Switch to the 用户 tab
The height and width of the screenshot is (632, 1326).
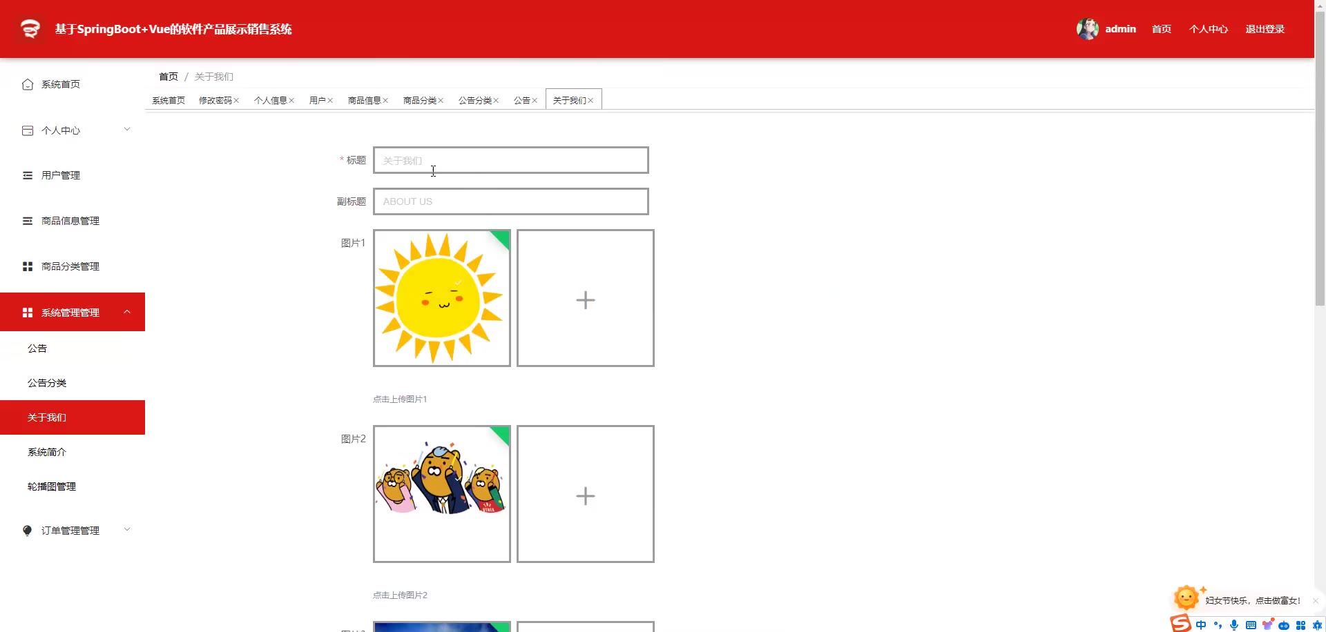point(318,101)
